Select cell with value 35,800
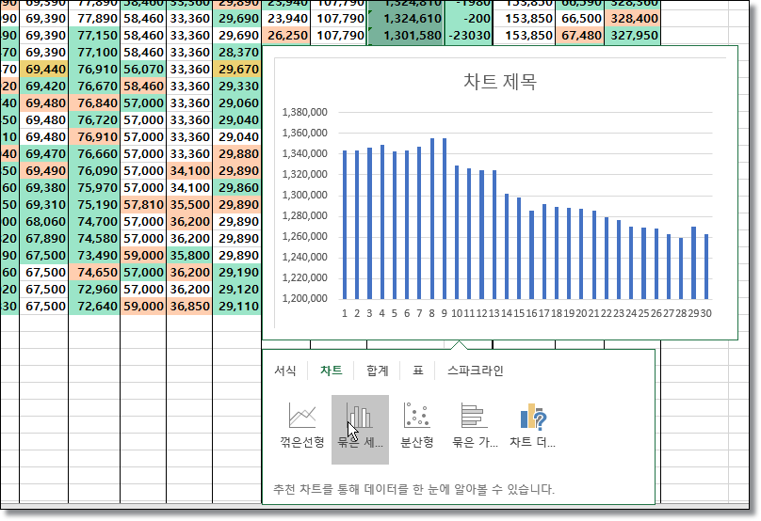Viewport: 761px width, 521px height. click(x=189, y=256)
